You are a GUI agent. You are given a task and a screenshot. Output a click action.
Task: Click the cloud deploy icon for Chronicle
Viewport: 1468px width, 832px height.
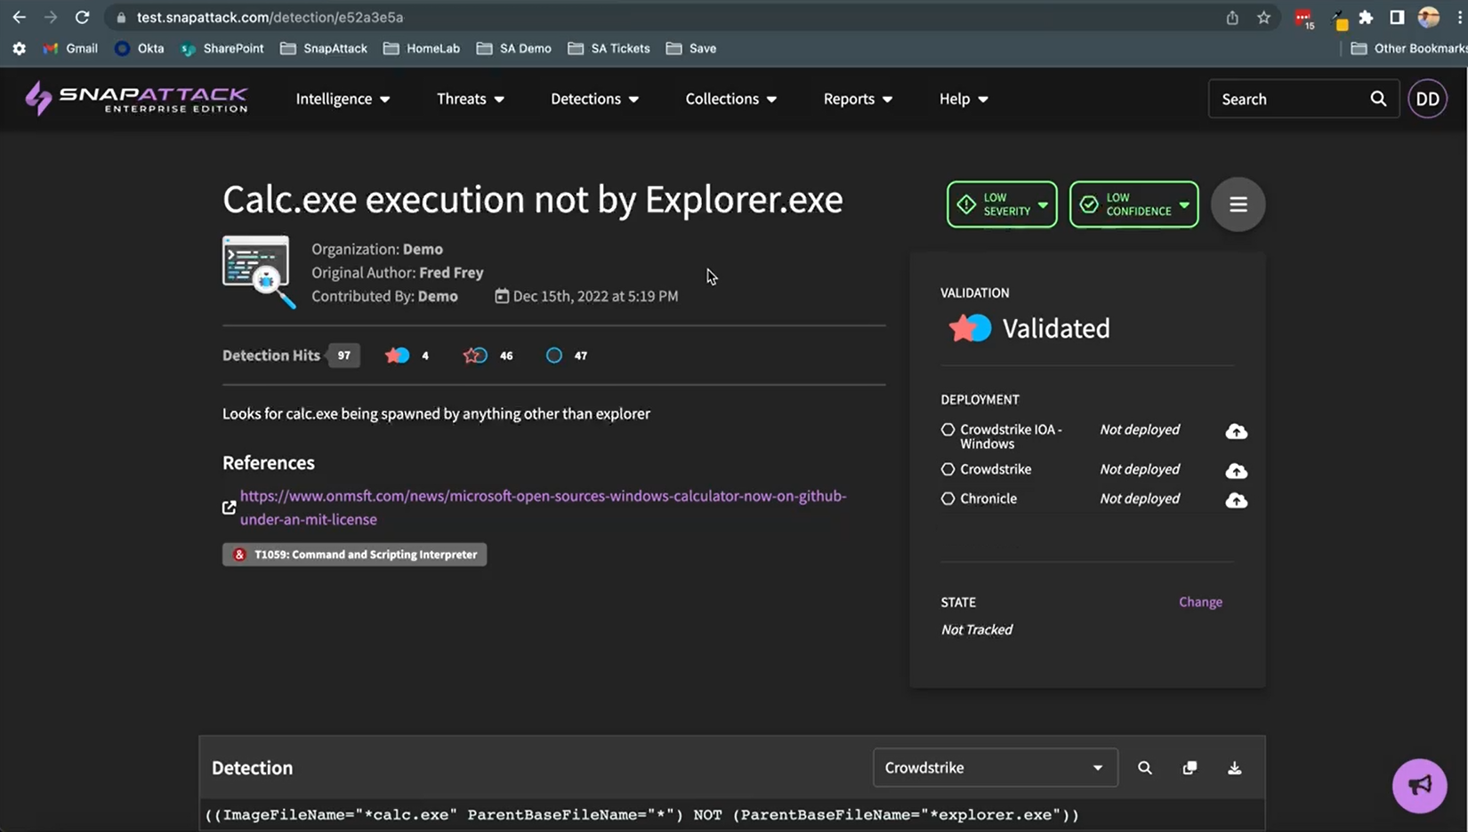pyautogui.click(x=1236, y=500)
